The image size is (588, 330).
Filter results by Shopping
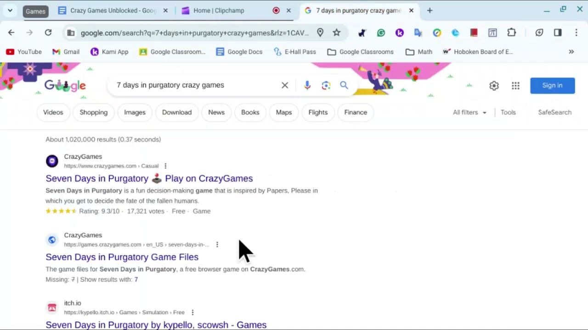tap(94, 112)
